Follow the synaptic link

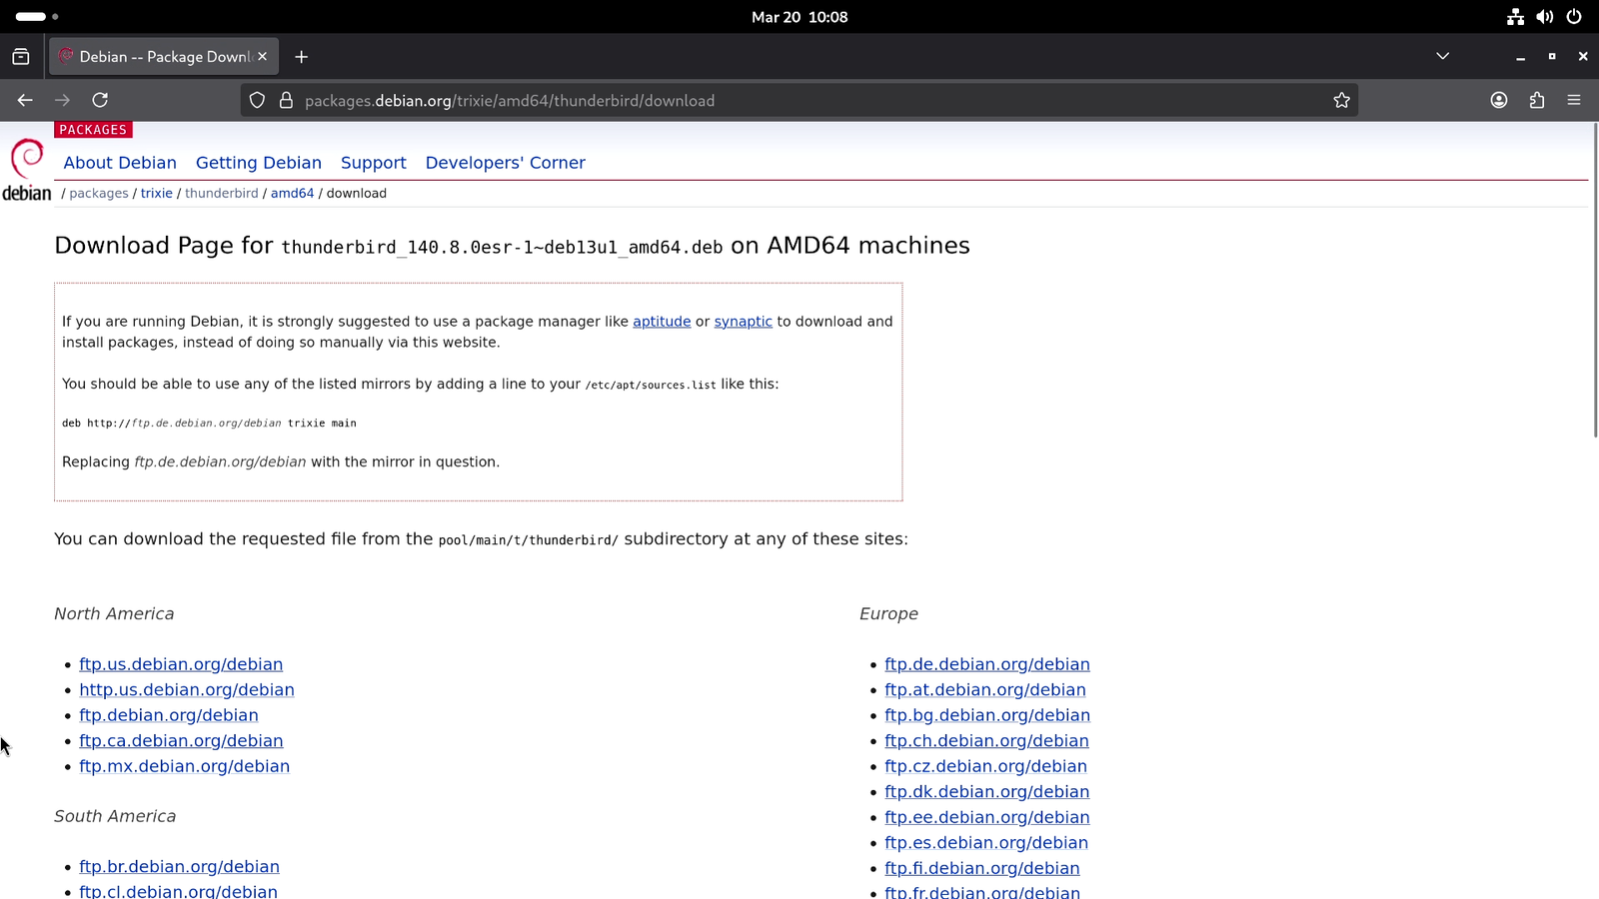coord(743,322)
